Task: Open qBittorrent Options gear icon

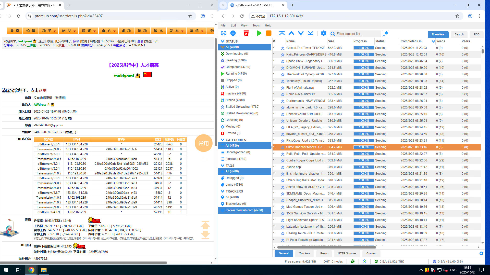Action: coord(324,33)
